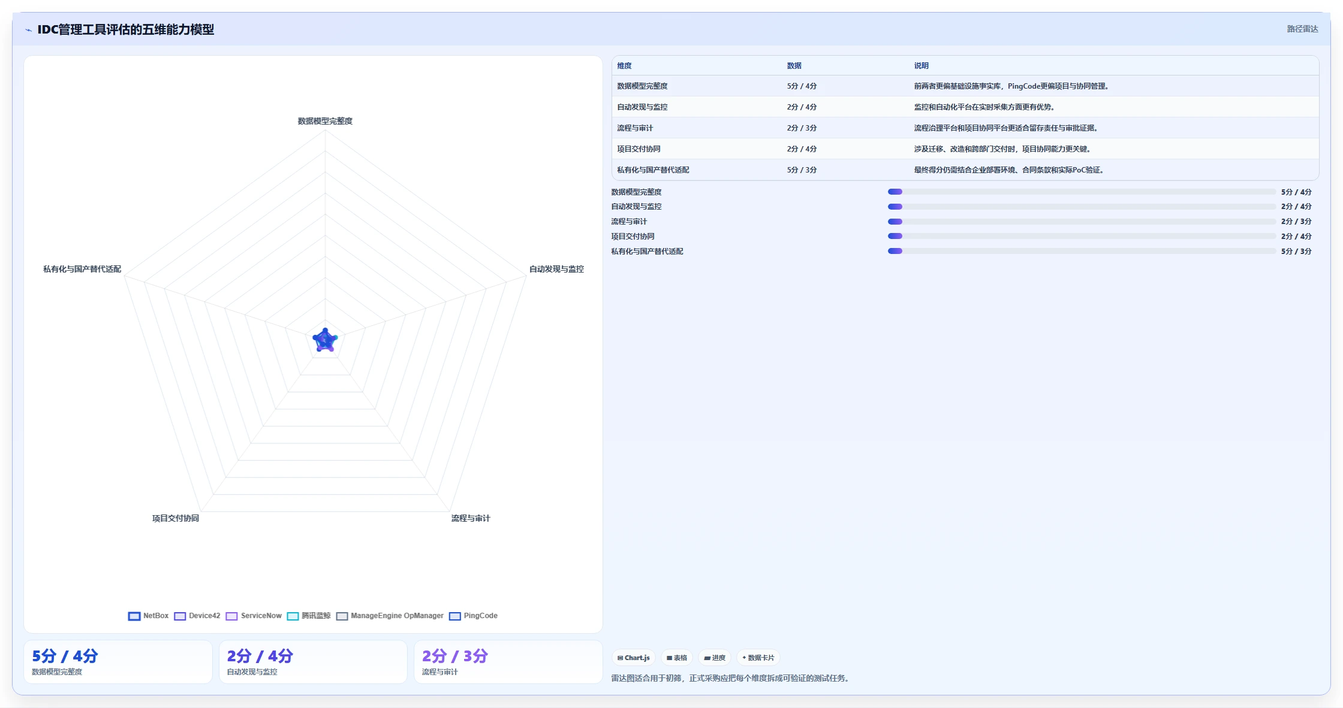This screenshot has width=1343, height=708.
Task: Click the 进度 chip
Action: [715, 658]
